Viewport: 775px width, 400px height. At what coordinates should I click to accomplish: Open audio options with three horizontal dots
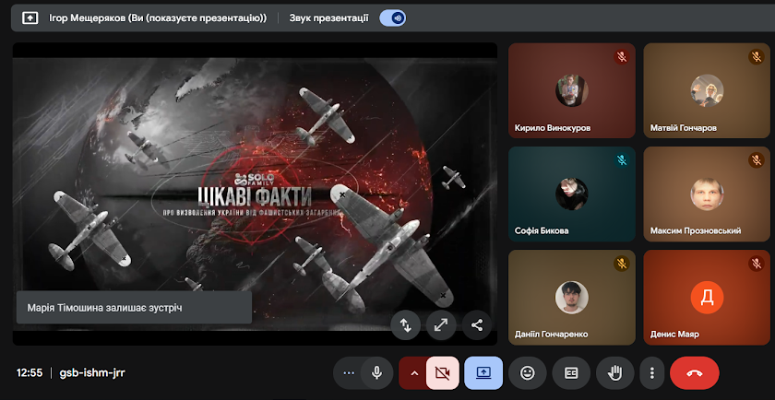pos(349,372)
